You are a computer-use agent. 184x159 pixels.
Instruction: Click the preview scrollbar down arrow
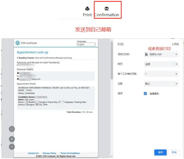(x=112, y=157)
